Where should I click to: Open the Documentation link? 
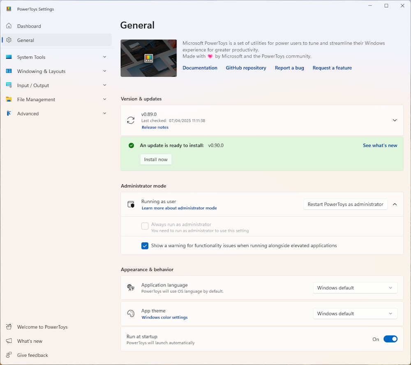[200, 68]
